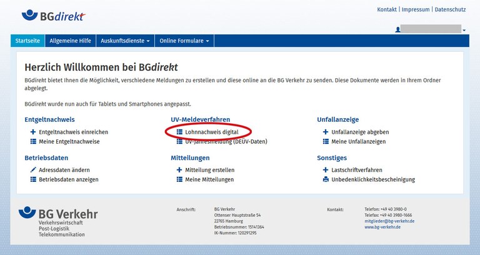Click the Betriebsdaten section heading
Image resolution: width=480 pixels, height=255 pixels.
[46, 157]
